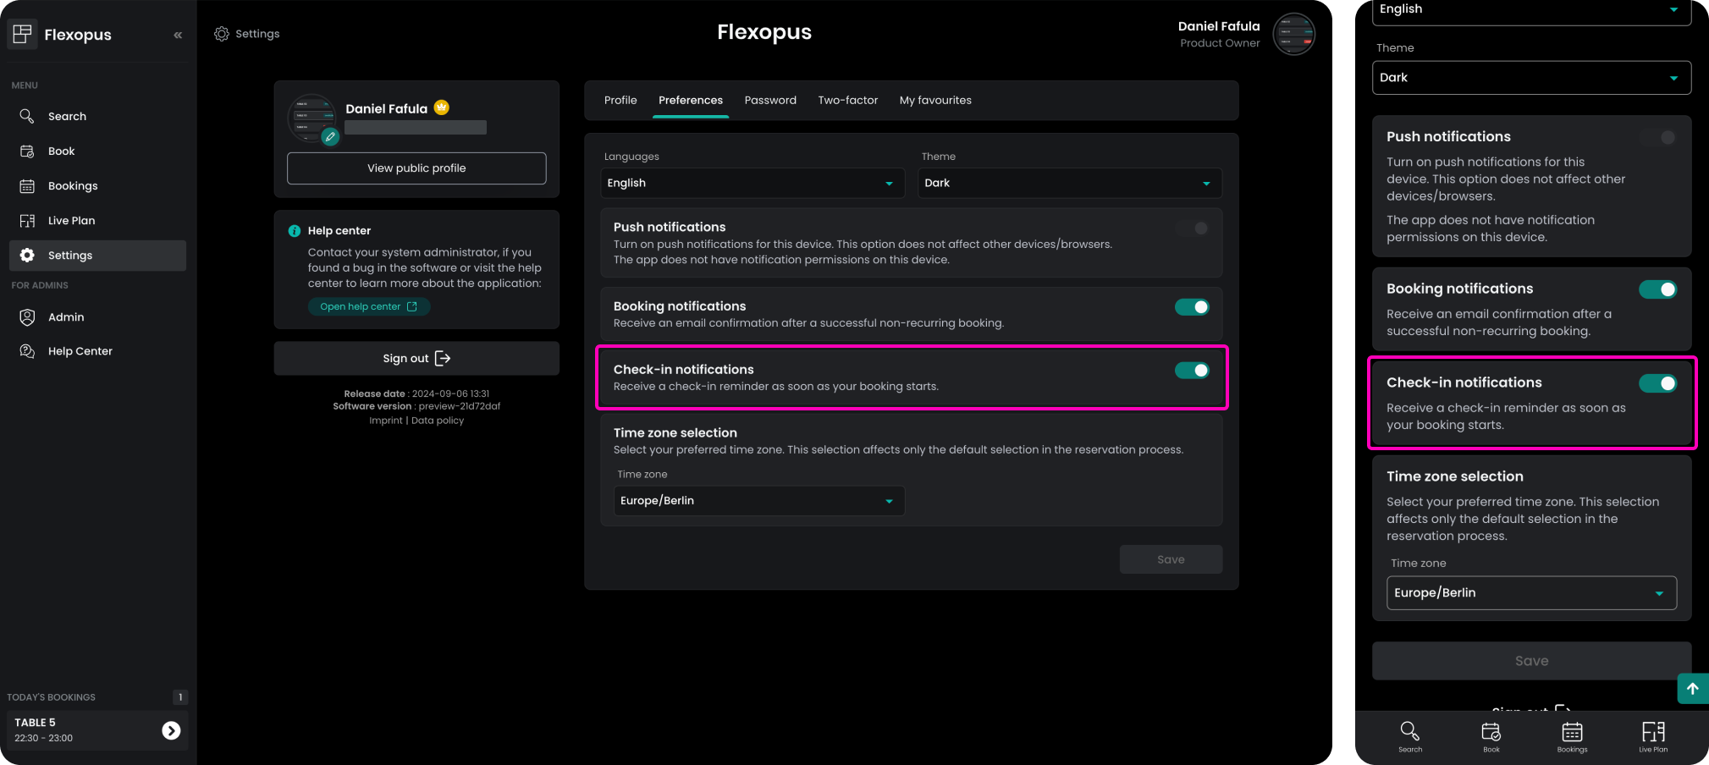Open the Admin section in the sidebar

click(x=66, y=317)
